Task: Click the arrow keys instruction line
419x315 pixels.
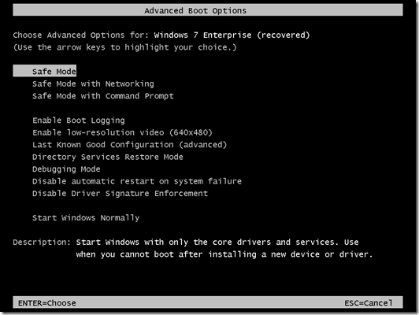Action: 124,47
